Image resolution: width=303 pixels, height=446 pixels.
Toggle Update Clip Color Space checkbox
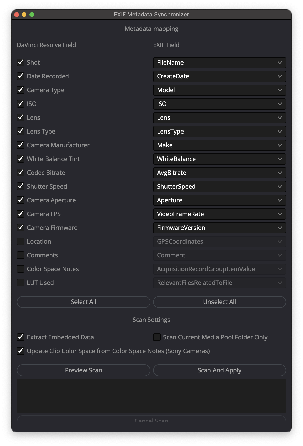[21, 351]
